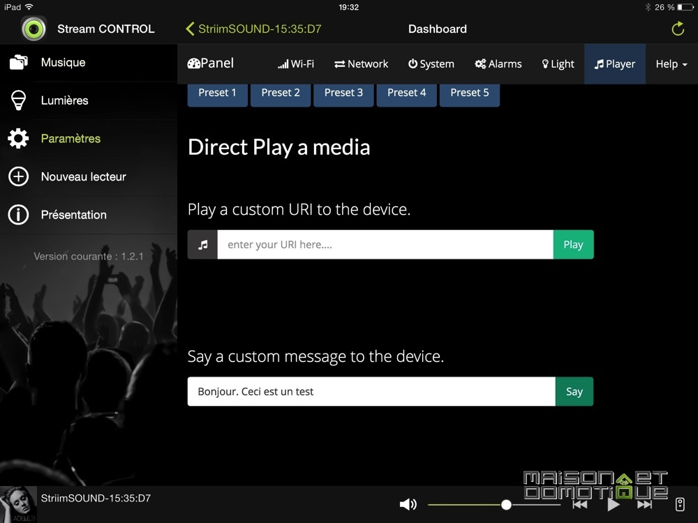Click the Présentation info icon
Viewport: 698px width, 523px height.
coord(18,215)
